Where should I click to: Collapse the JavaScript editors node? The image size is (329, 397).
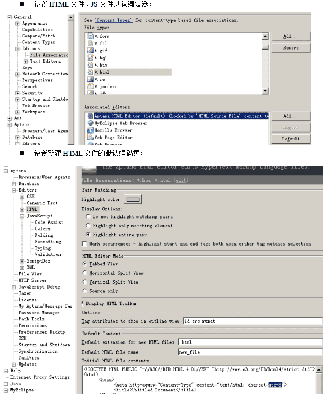pyautogui.click(x=22, y=216)
